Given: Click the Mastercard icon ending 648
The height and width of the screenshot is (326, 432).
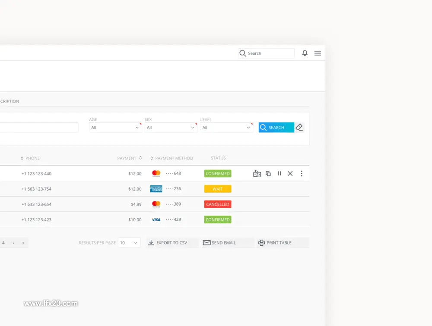Looking at the screenshot, I should click(x=156, y=173).
